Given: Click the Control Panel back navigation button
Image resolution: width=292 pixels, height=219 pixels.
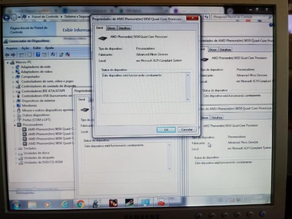Looking at the screenshot, I should pyautogui.click(x=7, y=18).
